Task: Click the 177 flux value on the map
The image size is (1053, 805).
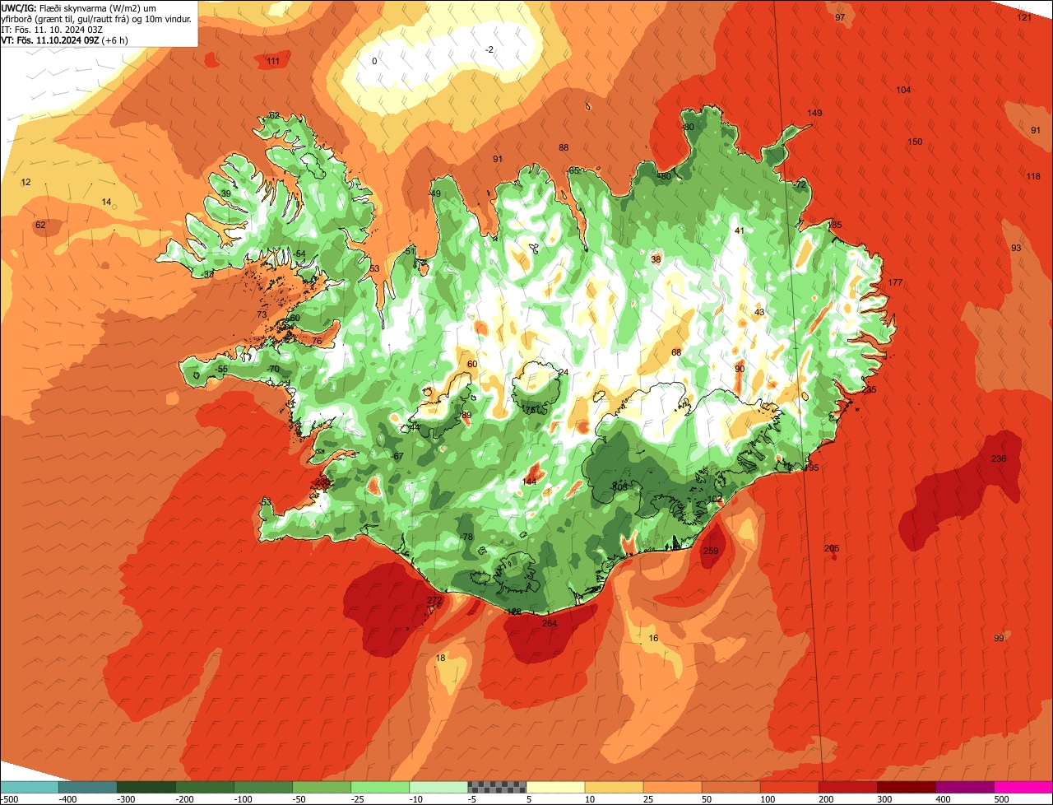Action: pos(895,282)
